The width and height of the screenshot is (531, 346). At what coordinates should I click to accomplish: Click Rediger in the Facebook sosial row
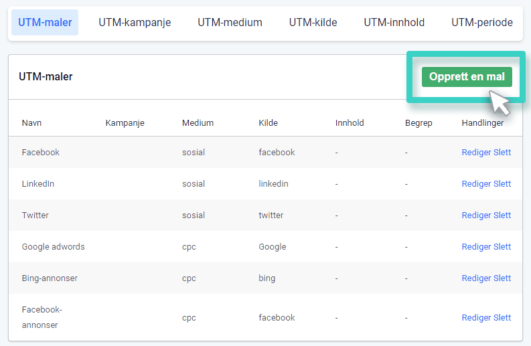point(477,153)
